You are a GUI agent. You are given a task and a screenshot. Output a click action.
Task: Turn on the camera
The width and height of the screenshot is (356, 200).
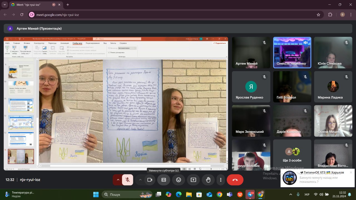(x=150, y=180)
